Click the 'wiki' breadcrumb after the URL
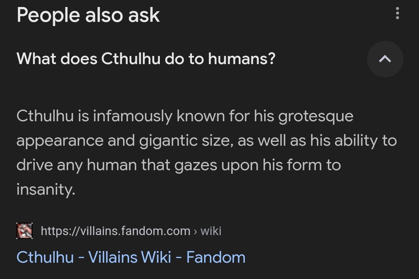Viewport: 419px width, 279px height. [x=211, y=231]
